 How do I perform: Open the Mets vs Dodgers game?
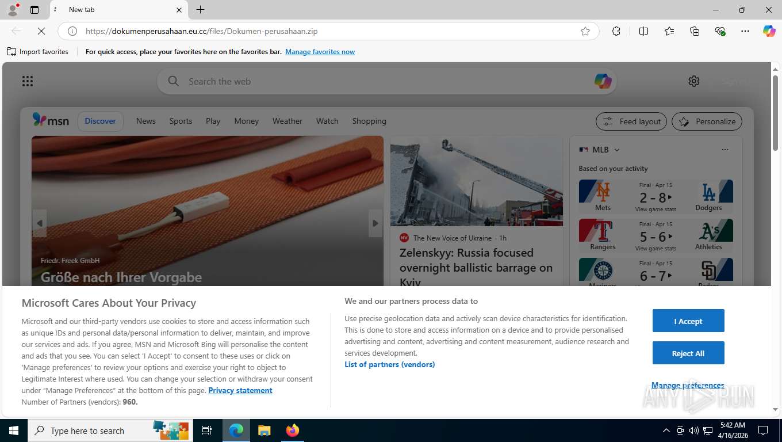coord(655,196)
